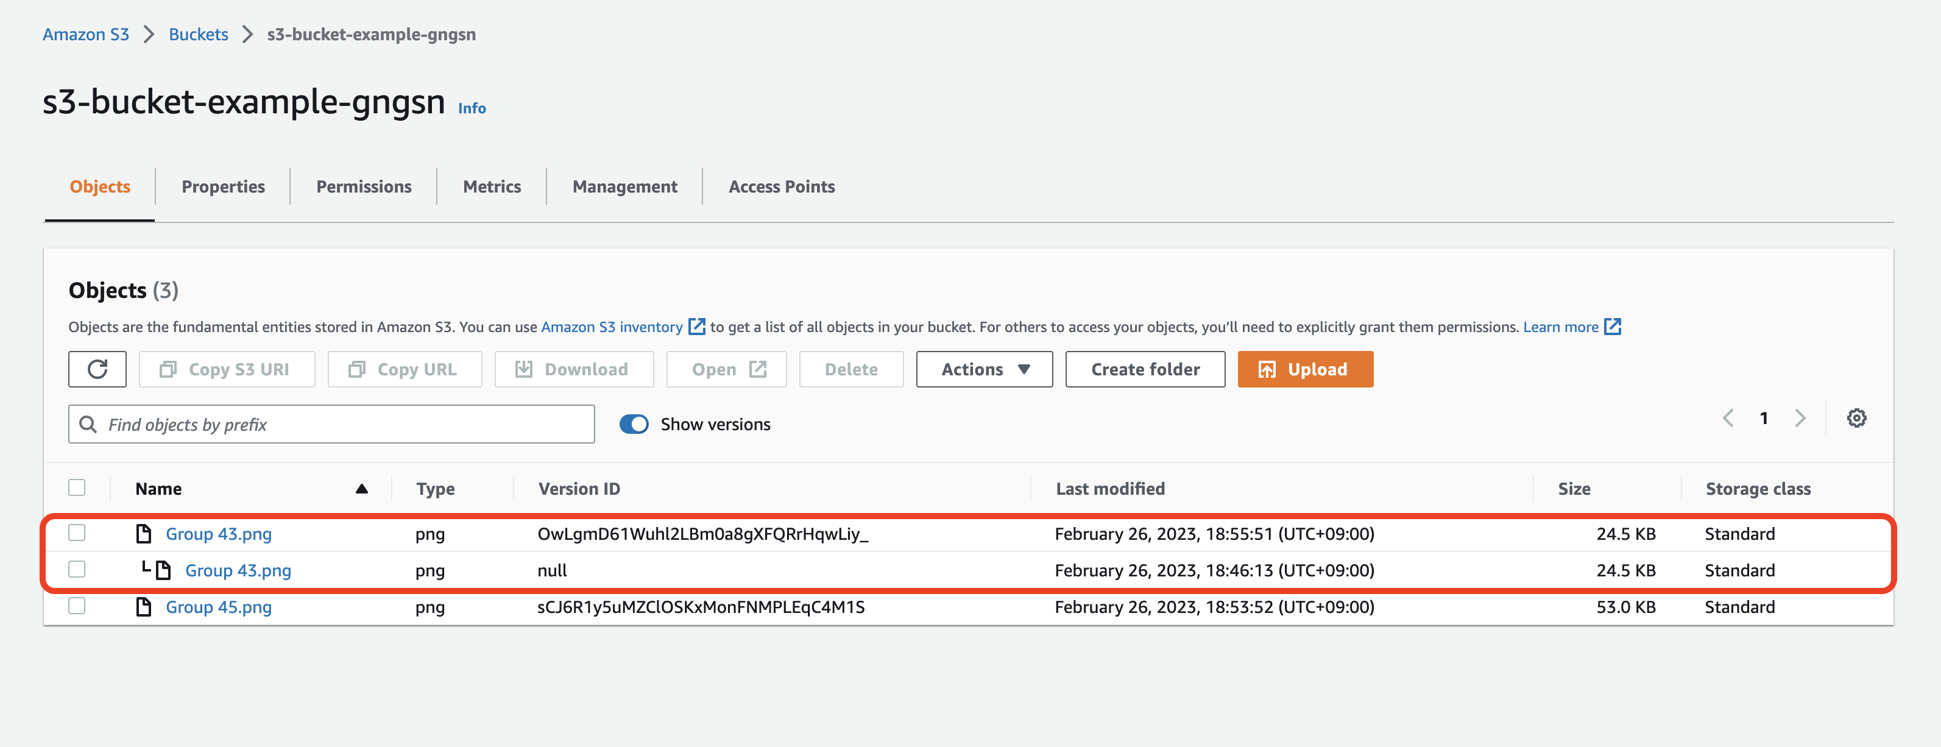This screenshot has height=747, width=1941.
Task: Select checkbox for null version Group 43.png
Action: 77,569
